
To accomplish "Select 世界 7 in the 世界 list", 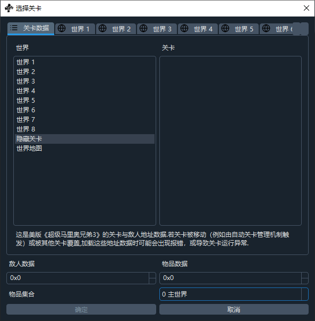I will [84, 120].
